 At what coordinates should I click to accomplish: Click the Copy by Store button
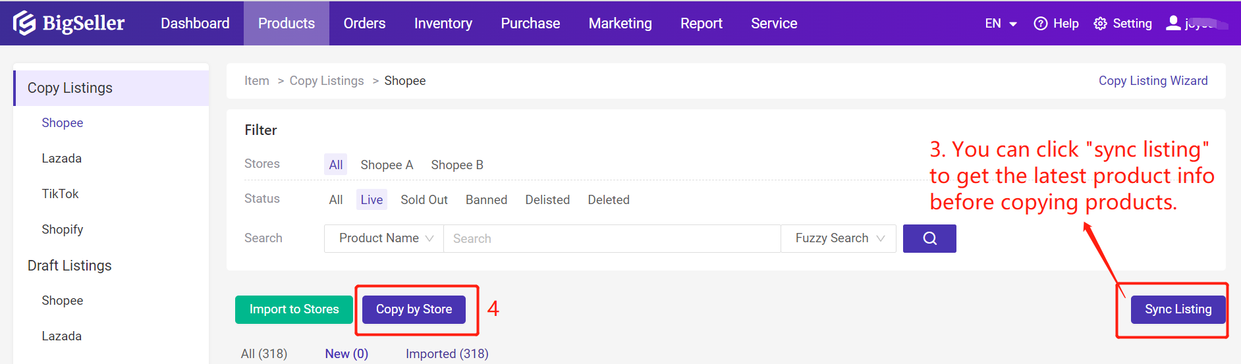tap(414, 309)
